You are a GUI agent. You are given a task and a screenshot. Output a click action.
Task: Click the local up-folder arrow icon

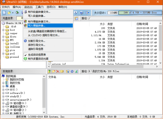tap(49, 71)
